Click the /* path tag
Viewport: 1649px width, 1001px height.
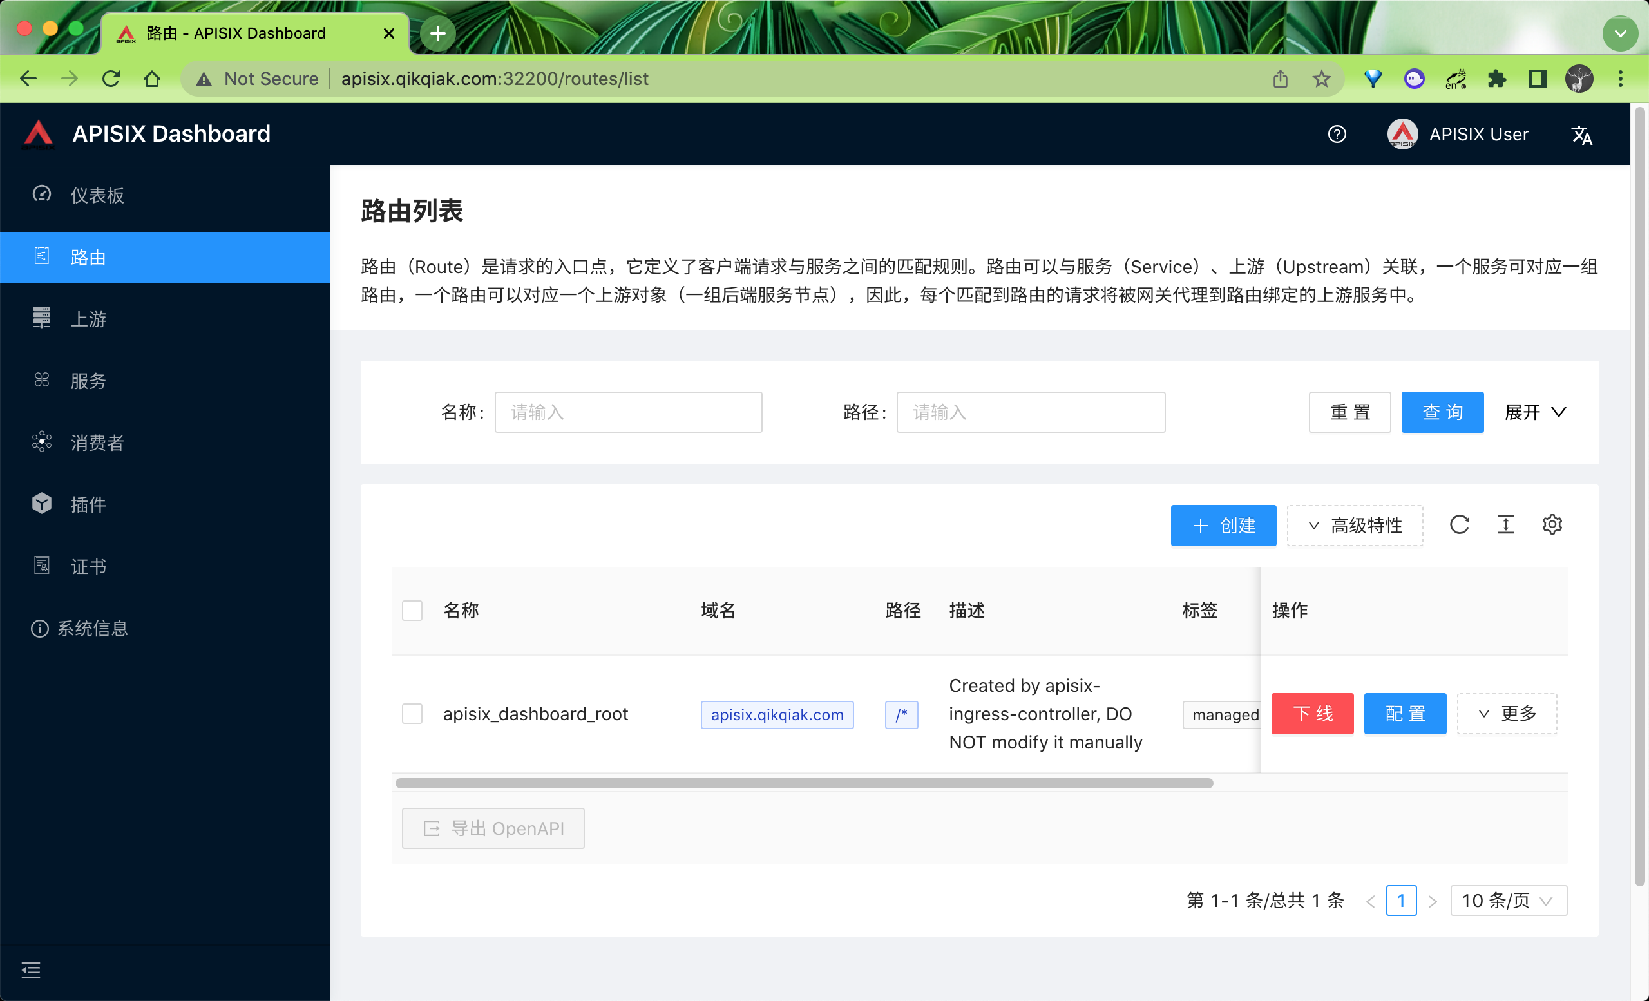901,714
